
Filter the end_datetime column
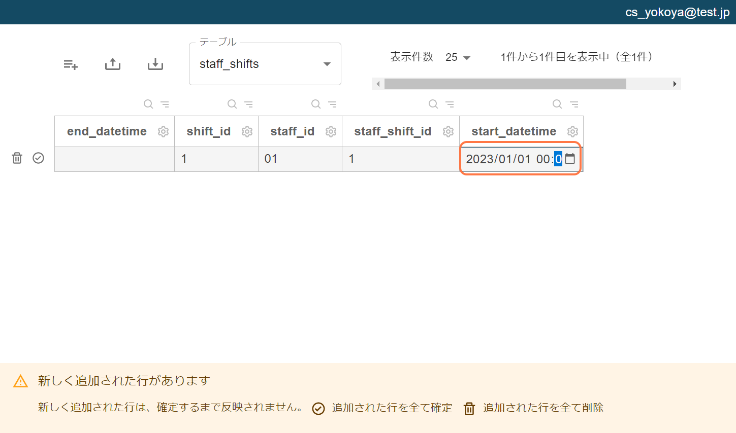pyautogui.click(x=165, y=104)
